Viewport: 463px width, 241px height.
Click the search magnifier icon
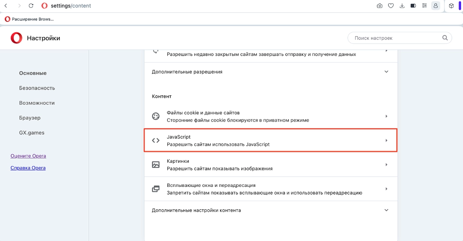(x=445, y=38)
